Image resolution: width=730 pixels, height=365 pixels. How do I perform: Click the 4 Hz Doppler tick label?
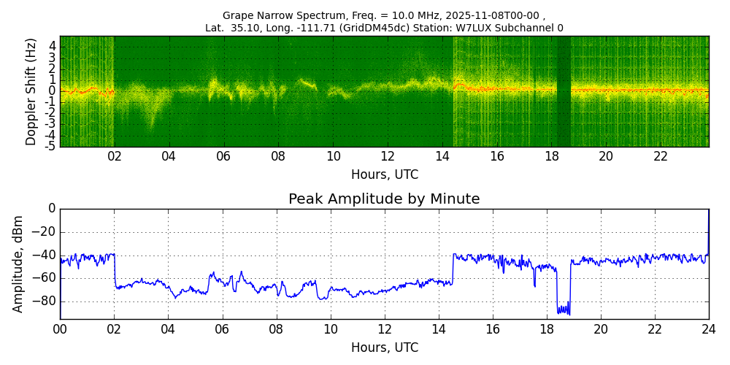[53, 45]
